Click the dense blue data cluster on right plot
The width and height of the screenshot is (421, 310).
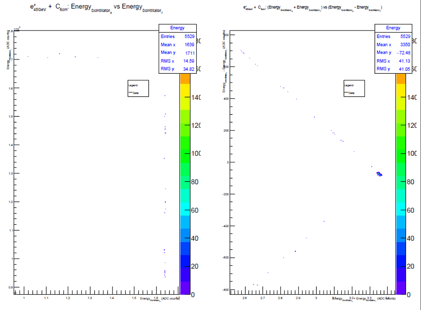(379, 174)
